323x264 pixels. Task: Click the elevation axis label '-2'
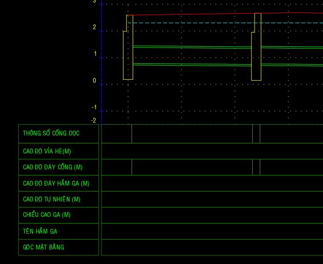(x=93, y=120)
